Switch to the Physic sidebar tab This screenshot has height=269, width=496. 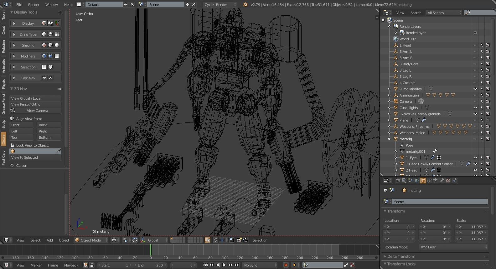(3, 84)
